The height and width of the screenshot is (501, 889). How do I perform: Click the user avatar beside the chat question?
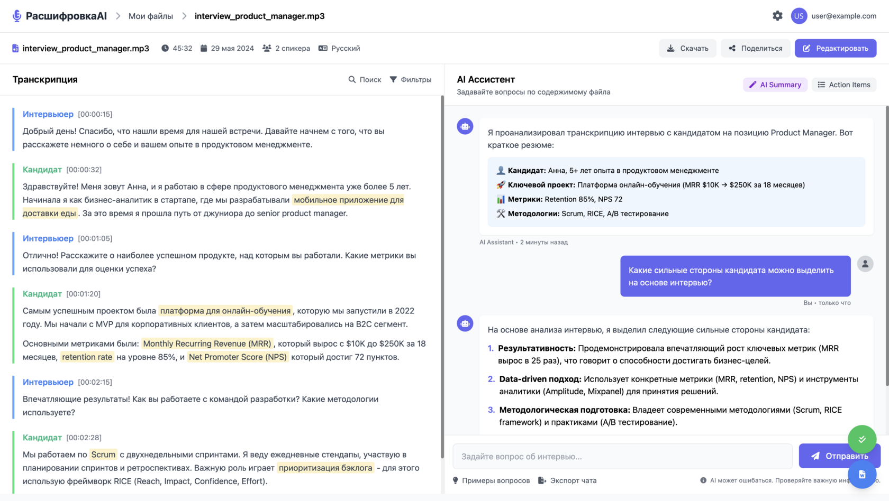click(x=865, y=264)
